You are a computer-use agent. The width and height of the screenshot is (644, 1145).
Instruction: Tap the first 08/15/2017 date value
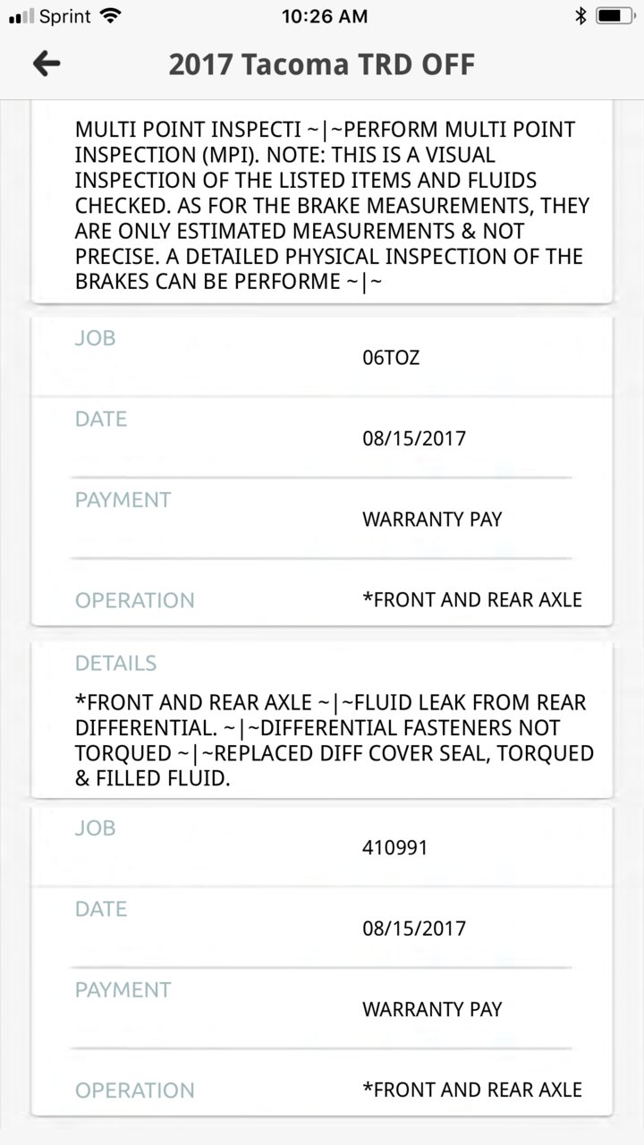coord(414,439)
